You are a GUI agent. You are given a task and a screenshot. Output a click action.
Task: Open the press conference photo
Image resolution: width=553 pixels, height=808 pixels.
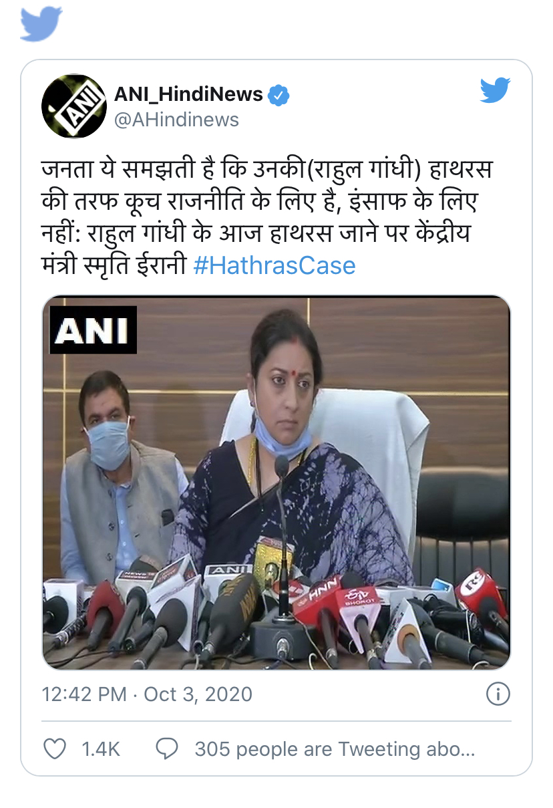coord(276,483)
